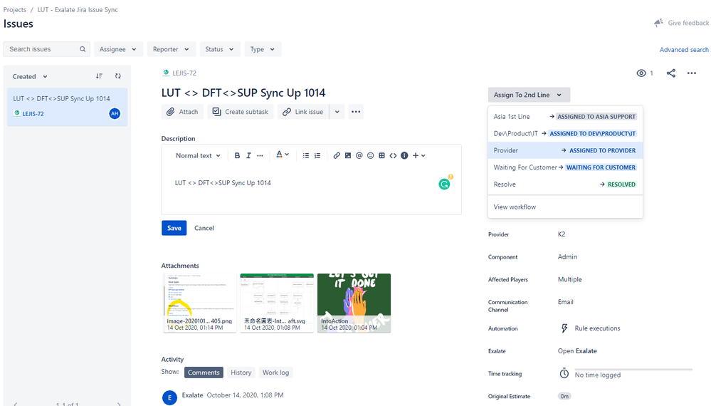
Task: Open the insert plus menu
Action: point(418,155)
